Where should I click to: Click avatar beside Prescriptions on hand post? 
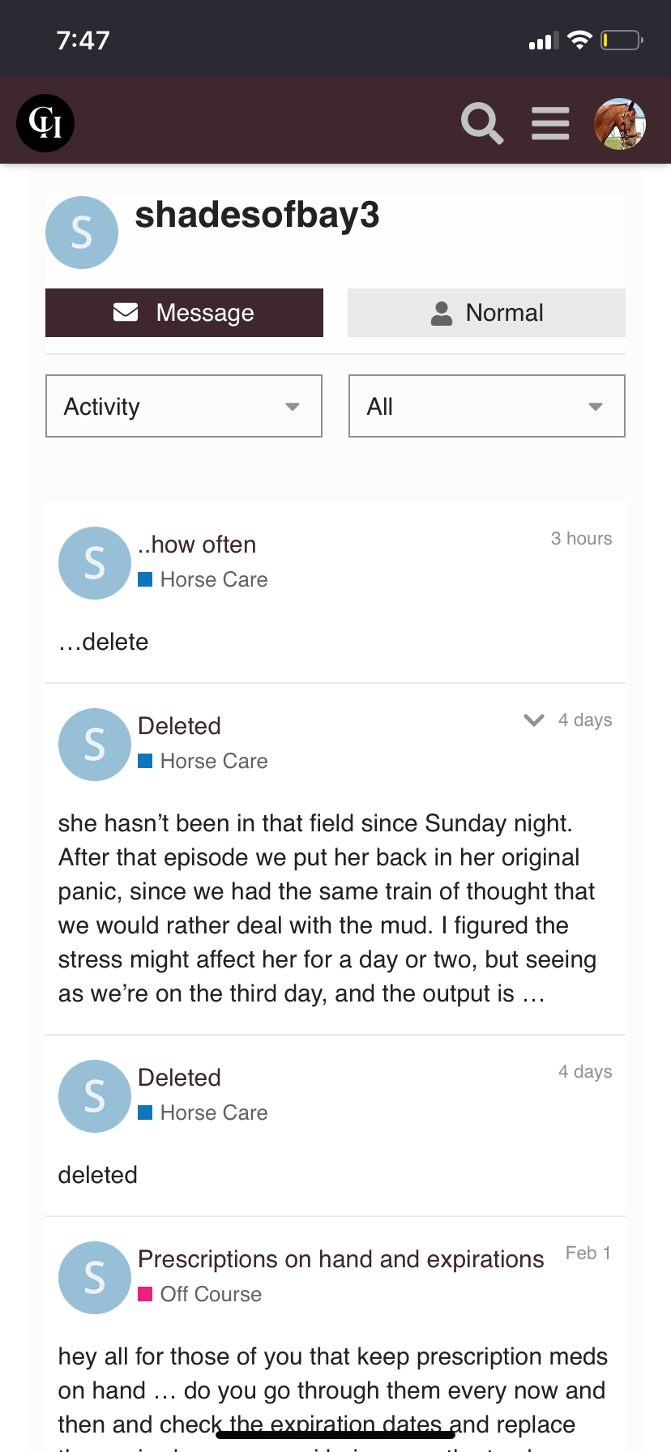[x=95, y=1278]
